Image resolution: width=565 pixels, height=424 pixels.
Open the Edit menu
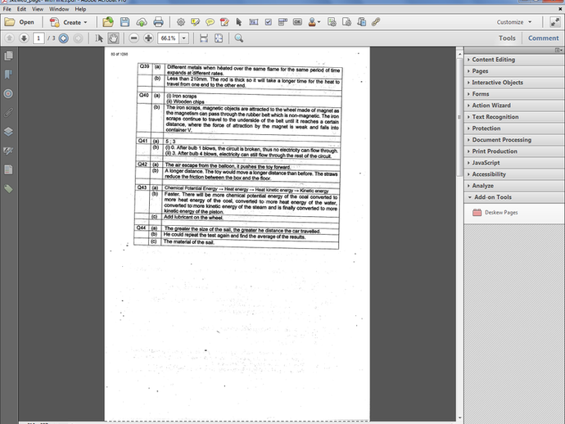21,9
